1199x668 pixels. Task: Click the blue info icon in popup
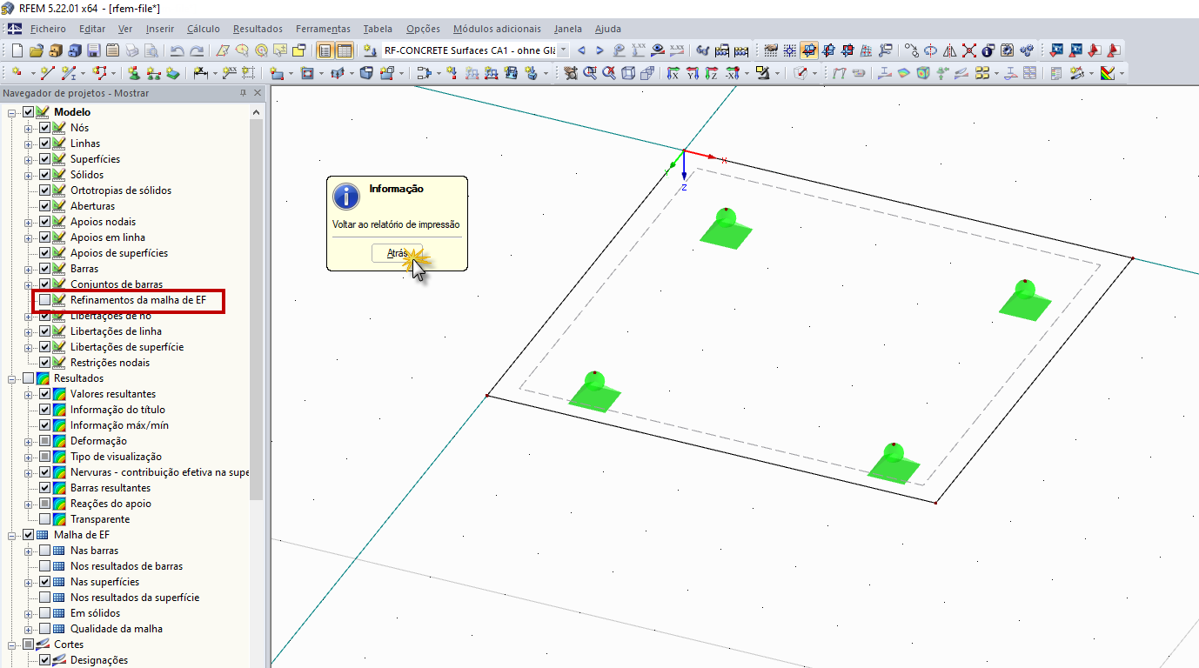pyautogui.click(x=346, y=196)
